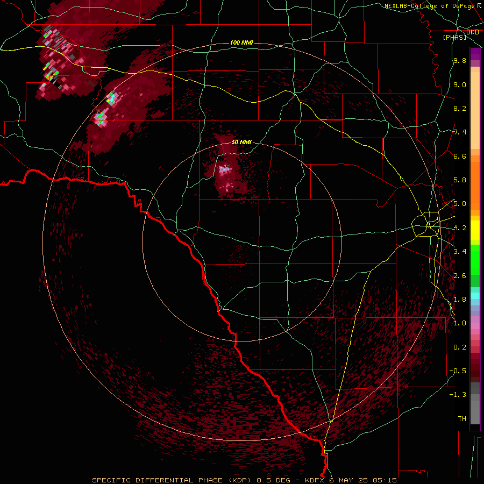Click the 9.8 value on the color scale
Viewport: 484px width, 484px height.
coord(460,61)
